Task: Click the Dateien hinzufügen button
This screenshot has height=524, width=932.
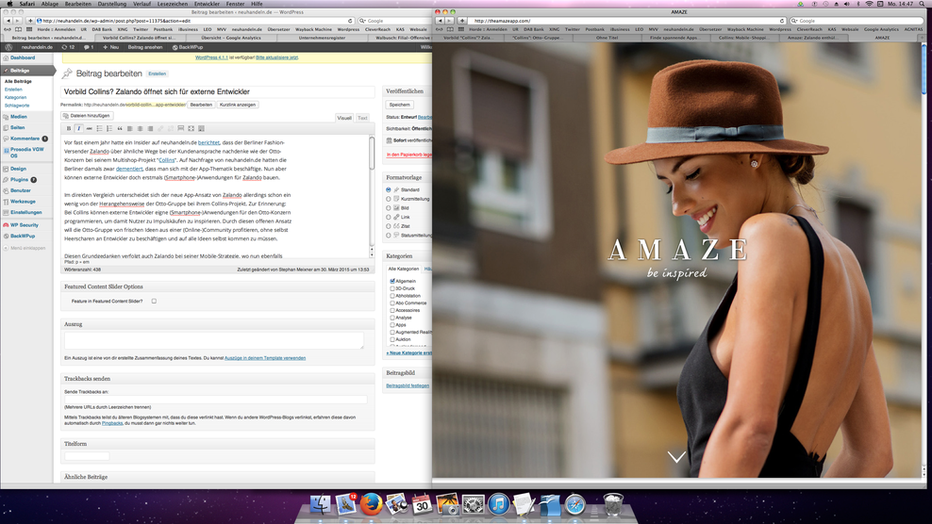Action: click(x=87, y=116)
